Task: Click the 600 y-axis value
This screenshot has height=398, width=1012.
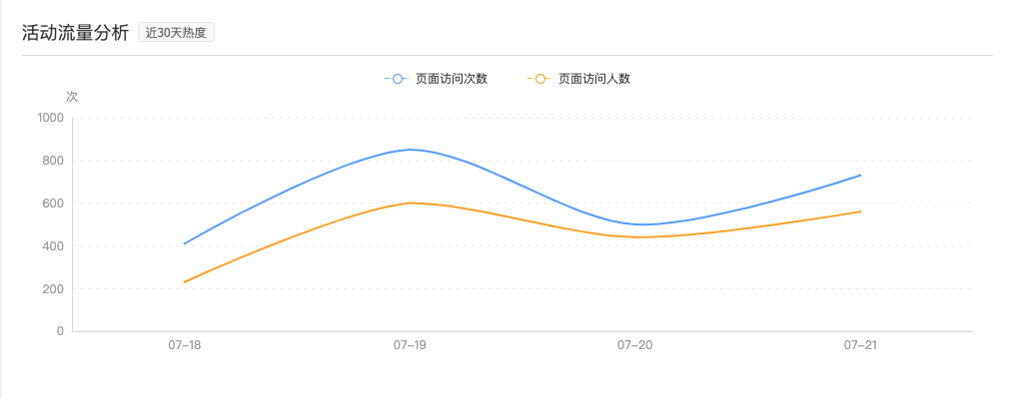Action: [54, 202]
